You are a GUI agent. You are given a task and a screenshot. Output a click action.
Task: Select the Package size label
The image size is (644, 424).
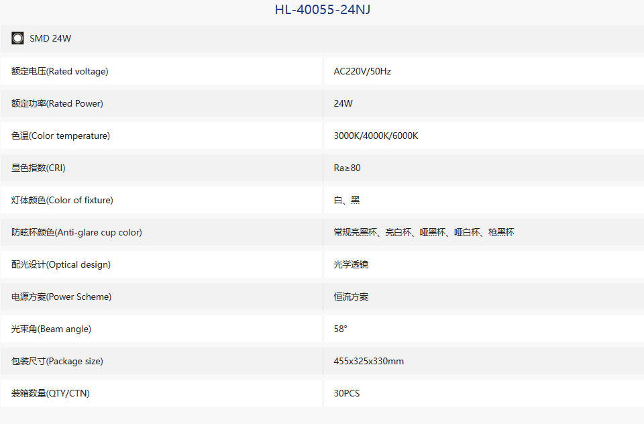click(57, 361)
